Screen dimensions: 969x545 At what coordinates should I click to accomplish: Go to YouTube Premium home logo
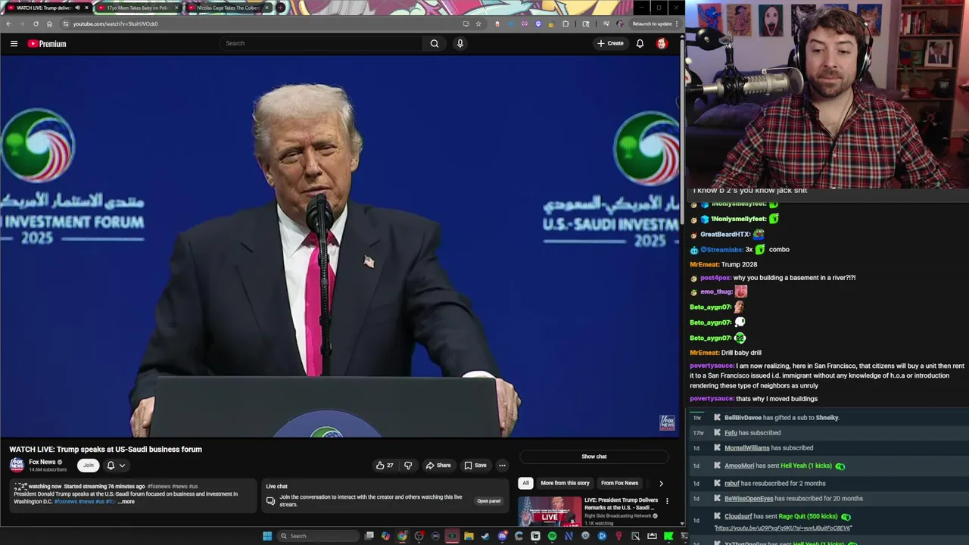(47, 44)
